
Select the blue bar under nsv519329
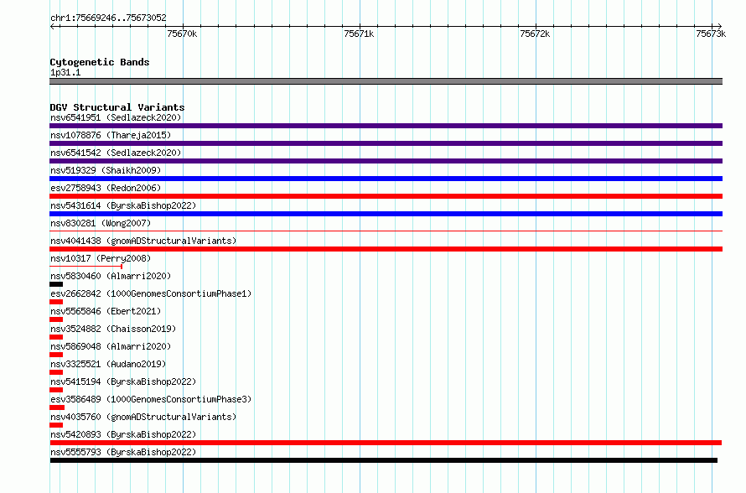click(386, 179)
